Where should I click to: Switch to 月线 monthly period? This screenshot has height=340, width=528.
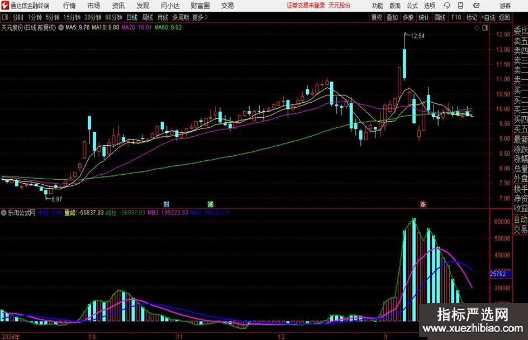coord(163,17)
